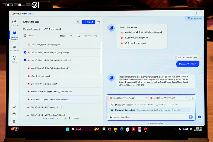Image resolution: width=213 pixels, height=142 pixels.
Task: Open the PC Assistant sidebar icon
Action: 14,48
